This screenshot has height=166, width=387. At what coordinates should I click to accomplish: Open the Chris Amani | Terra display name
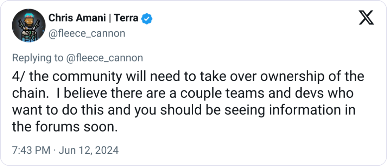pos(93,18)
